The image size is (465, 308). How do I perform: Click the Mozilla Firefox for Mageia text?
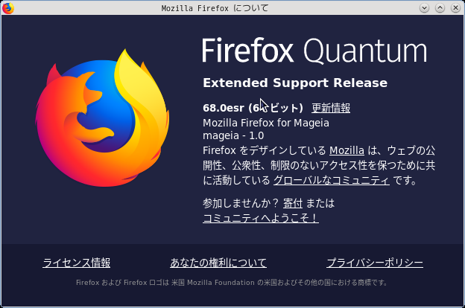(266, 123)
